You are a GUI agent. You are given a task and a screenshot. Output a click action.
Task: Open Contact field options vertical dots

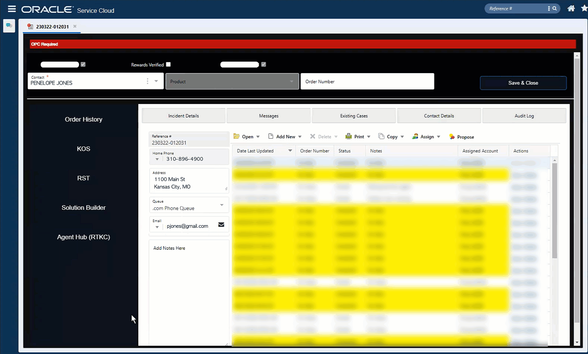click(148, 81)
